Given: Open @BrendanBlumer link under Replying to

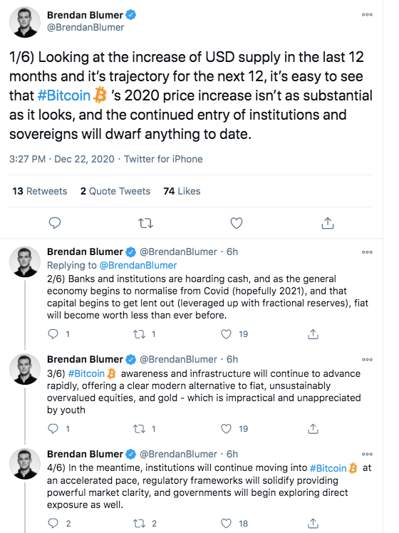Looking at the screenshot, I should pos(138,265).
